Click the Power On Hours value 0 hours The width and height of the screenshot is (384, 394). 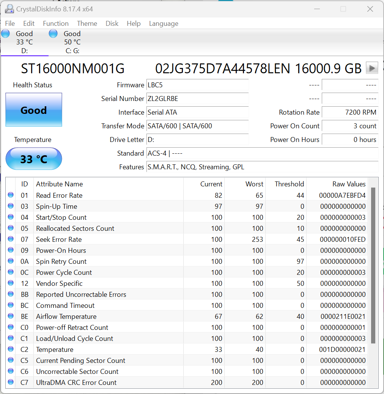350,139
